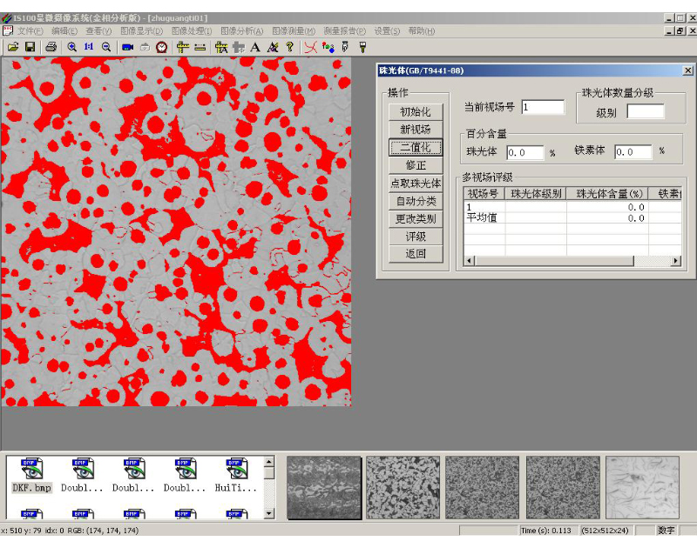The height and width of the screenshot is (548, 697).
Task: Zoom in with the magnifier plus icon
Action: (x=71, y=47)
